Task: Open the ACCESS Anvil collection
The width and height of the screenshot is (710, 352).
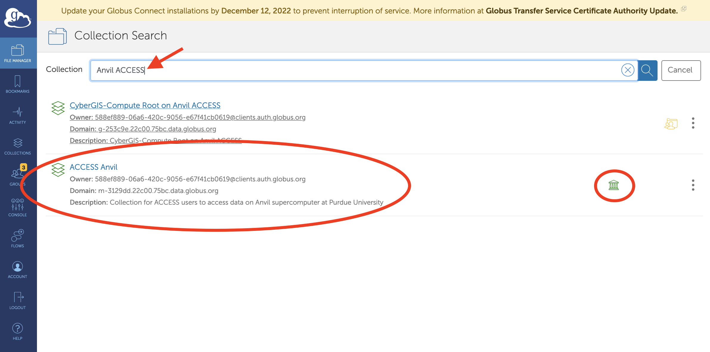Action: click(x=94, y=167)
